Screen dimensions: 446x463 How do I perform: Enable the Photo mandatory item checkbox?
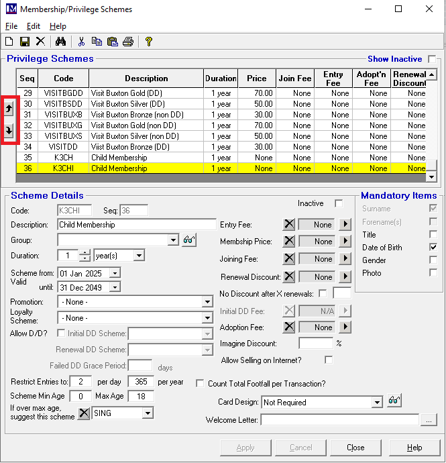(433, 272)
